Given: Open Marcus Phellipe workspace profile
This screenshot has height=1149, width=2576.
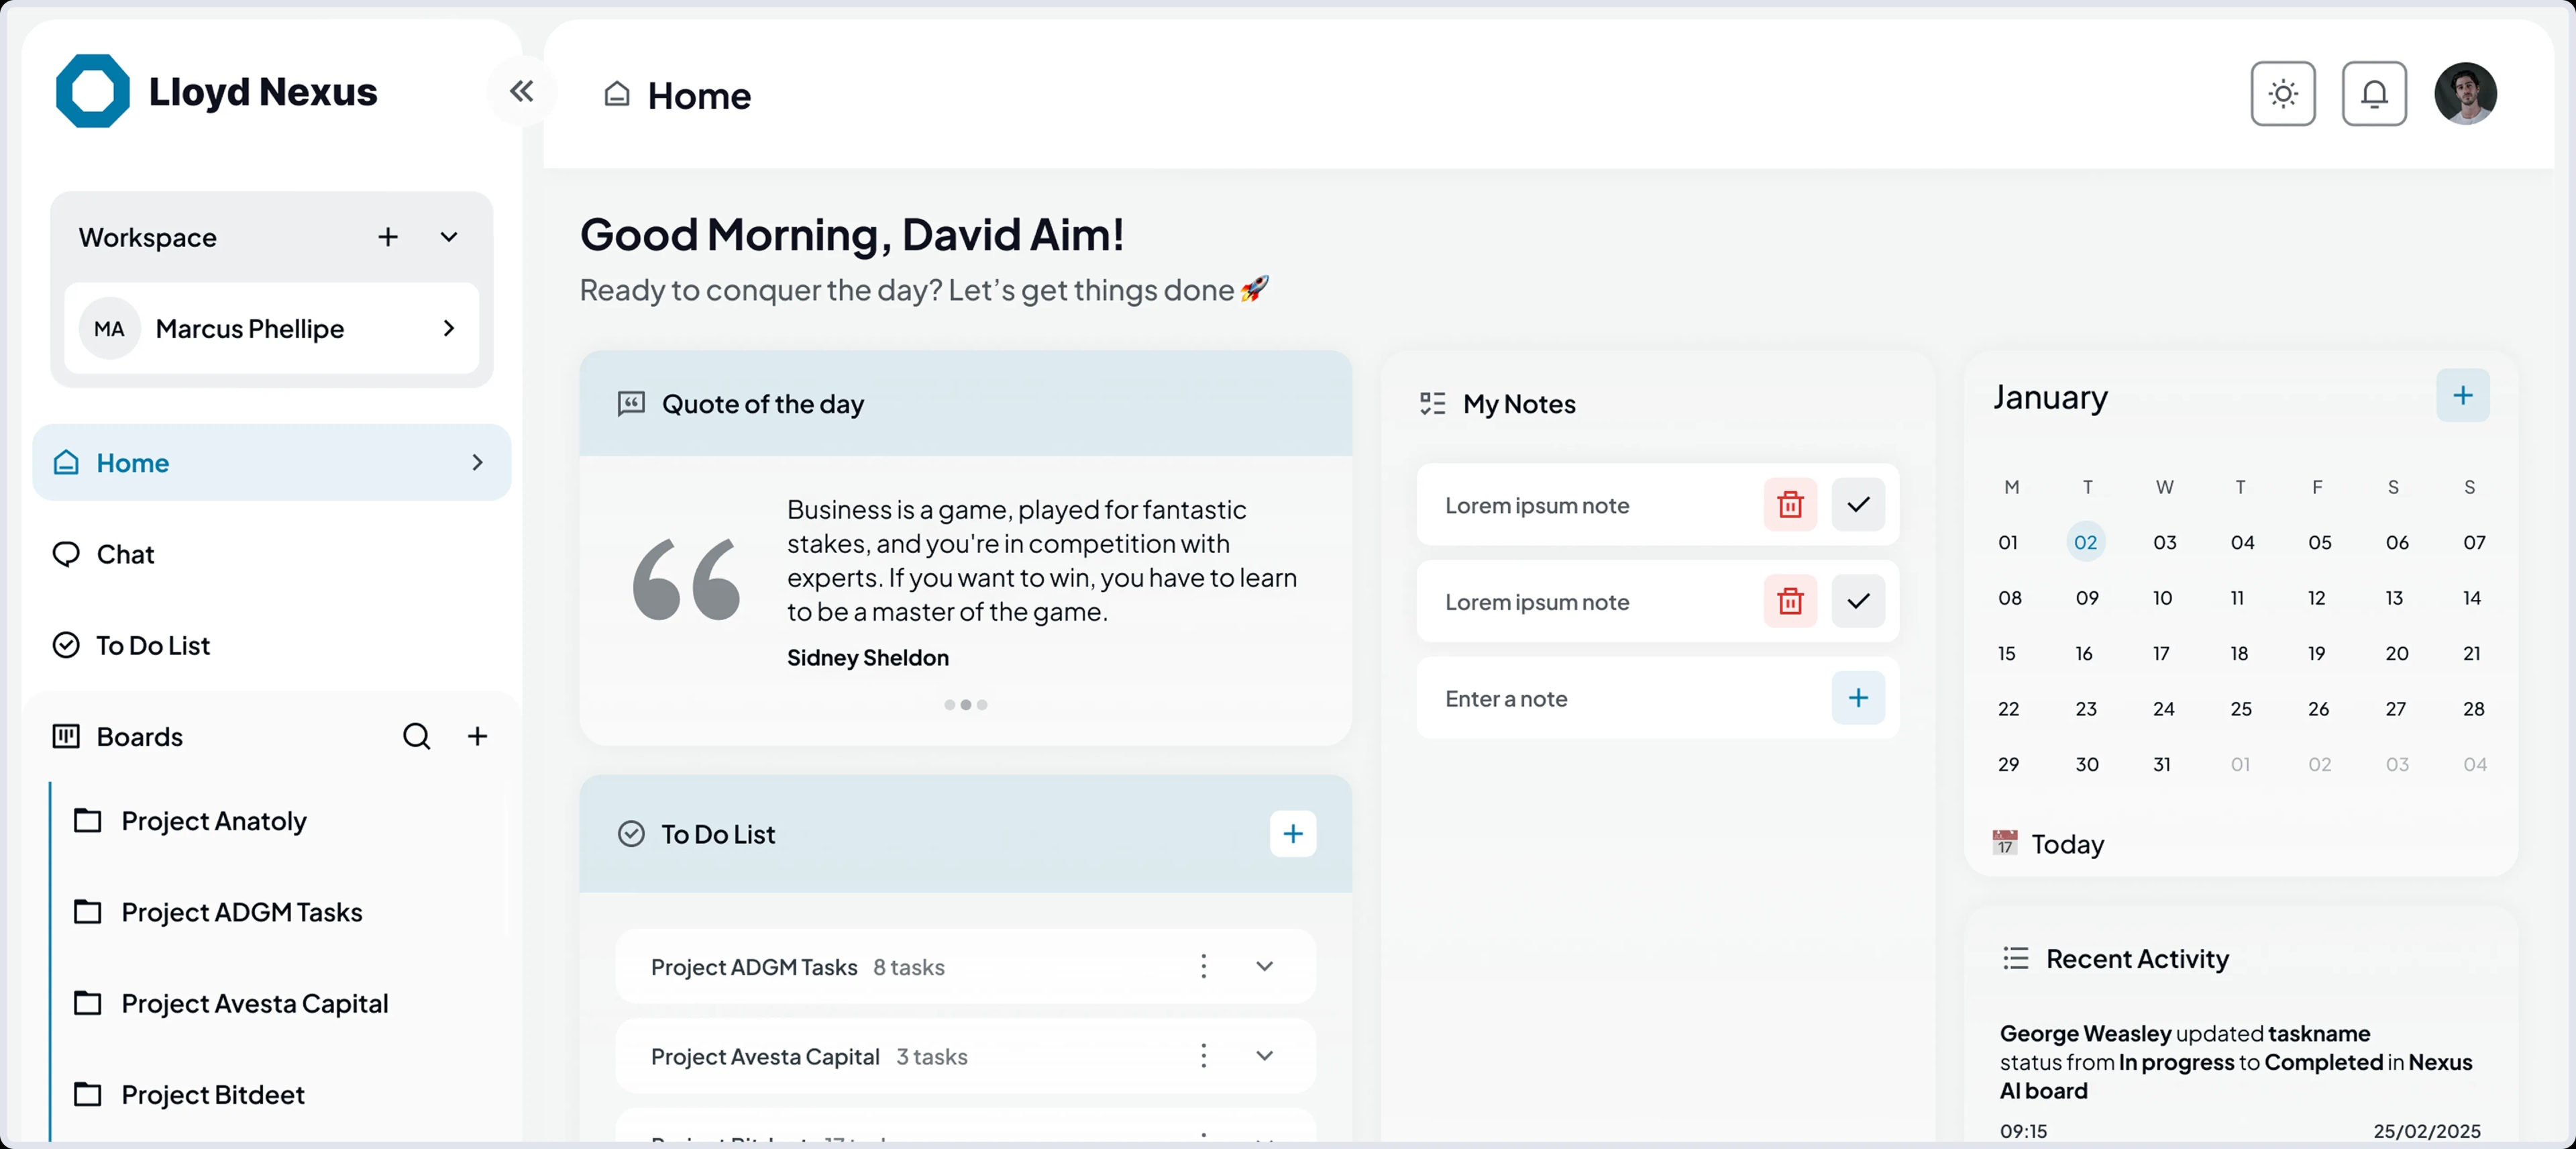Looking at the screenshot, I should (x=271, y=328).
